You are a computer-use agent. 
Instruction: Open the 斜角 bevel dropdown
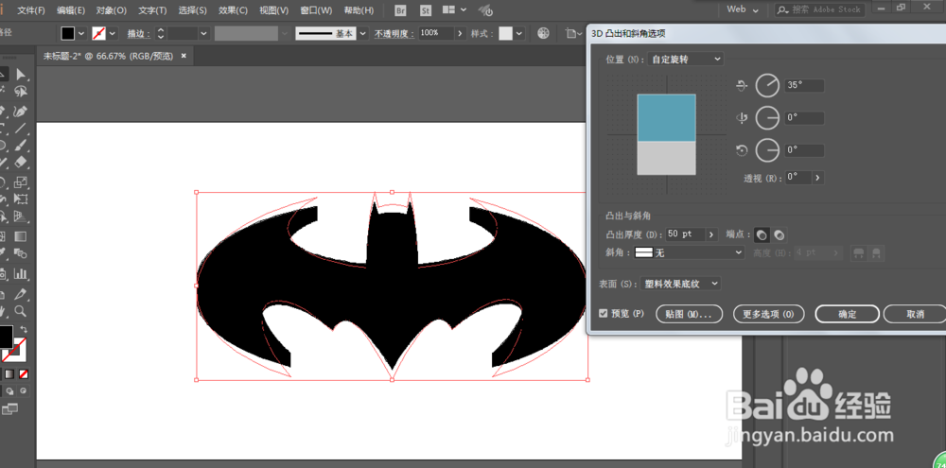click(690, 252)
